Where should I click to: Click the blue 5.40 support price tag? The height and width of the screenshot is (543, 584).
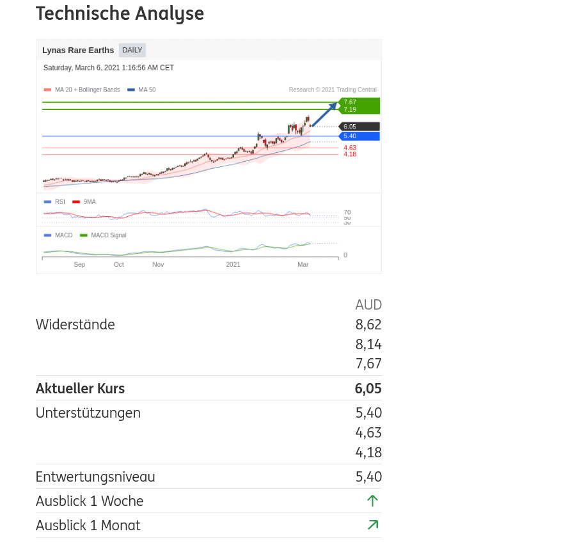click(x=359, y=136)
